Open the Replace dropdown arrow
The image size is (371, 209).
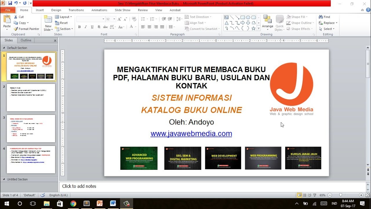pyautogui.click(x=337, y=23)
